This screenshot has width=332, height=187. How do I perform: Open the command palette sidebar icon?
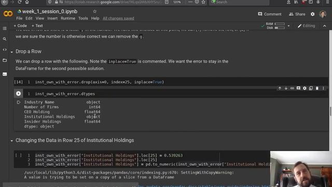5,74
